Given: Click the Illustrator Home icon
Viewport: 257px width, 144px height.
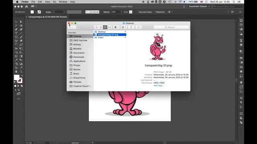Looking at the screenshot, I should (27, 6).
